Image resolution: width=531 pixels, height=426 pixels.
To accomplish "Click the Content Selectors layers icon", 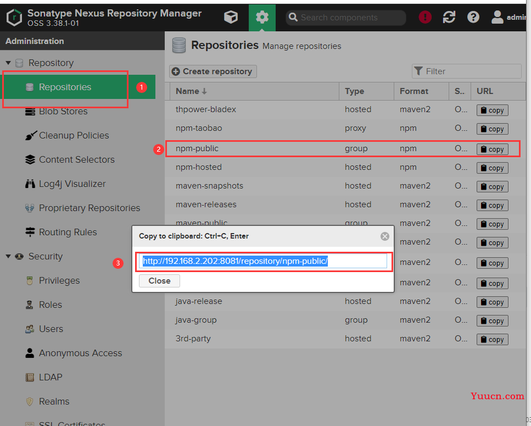I will (30, 159).
